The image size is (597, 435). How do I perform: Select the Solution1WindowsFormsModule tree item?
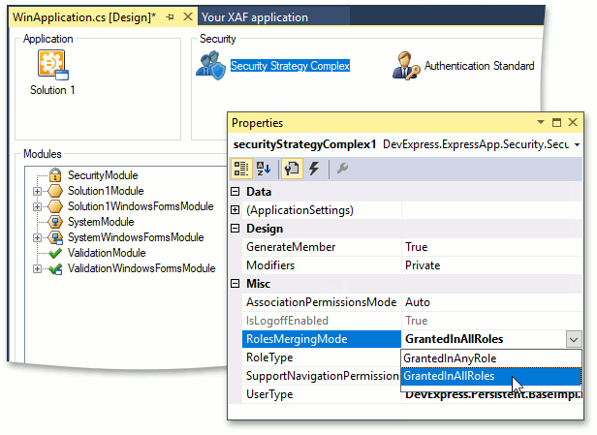tap(141, 206)
